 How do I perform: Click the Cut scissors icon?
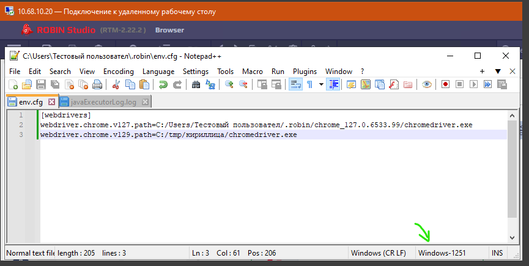pos(116,84)
